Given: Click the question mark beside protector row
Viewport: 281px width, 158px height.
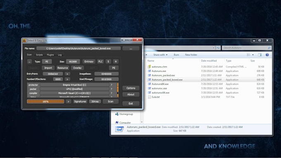Looking at the screenshot, I should tap(112, 85).
